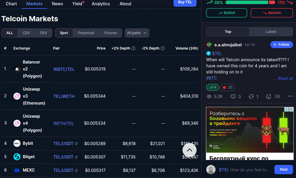Toggle the heart reaction with 20 likes
Image resolution: width=296 pixels, height=178 pixels.
[x=228, y=87]
